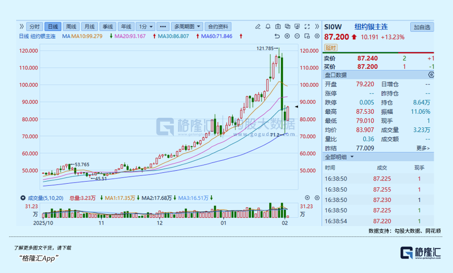Zoom in the K-line chart

click(x=287, y=36)
